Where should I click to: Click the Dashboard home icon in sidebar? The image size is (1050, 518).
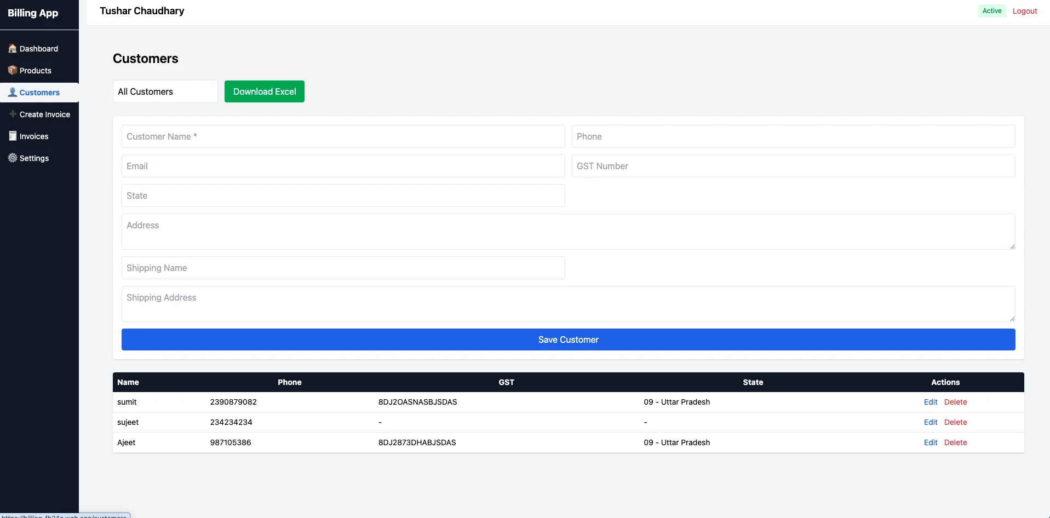[x=13, y=49]
